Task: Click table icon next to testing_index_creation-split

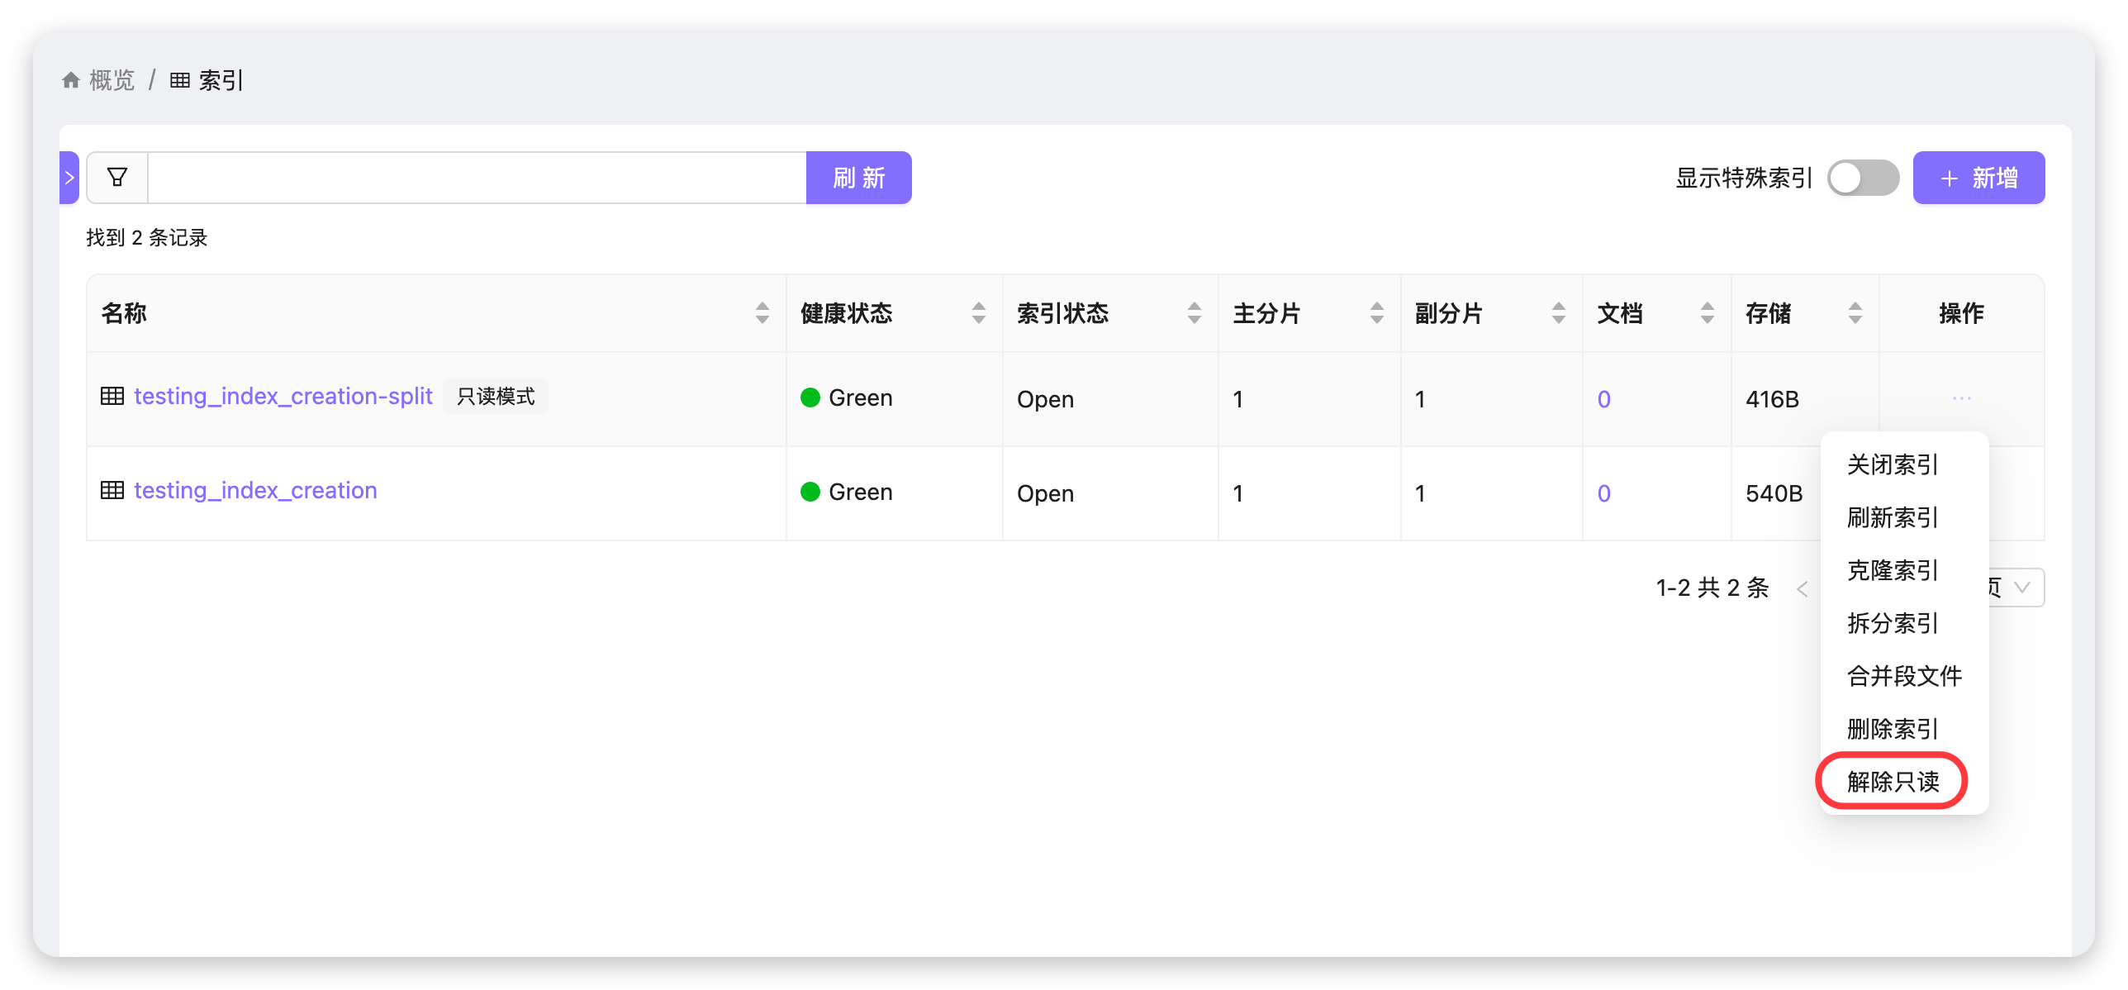Action: tap(112, 396)
